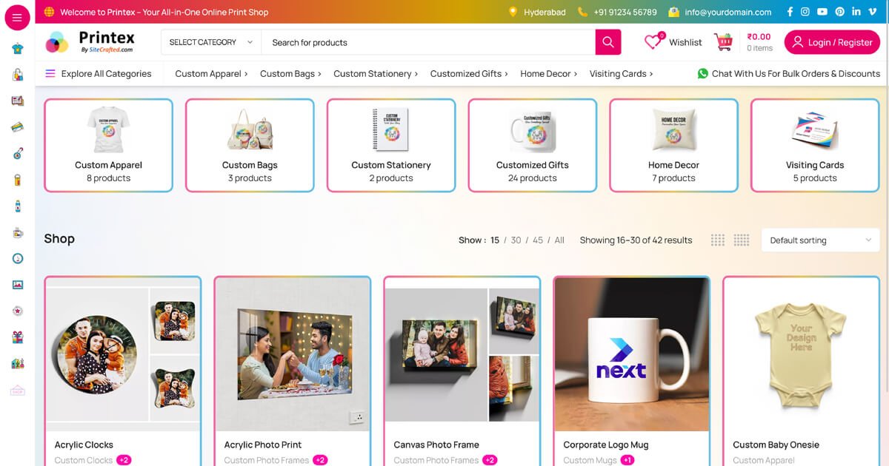Open the shopping cart icon
The width and height of the screenshot is (889, 466).
coord(724,42)
